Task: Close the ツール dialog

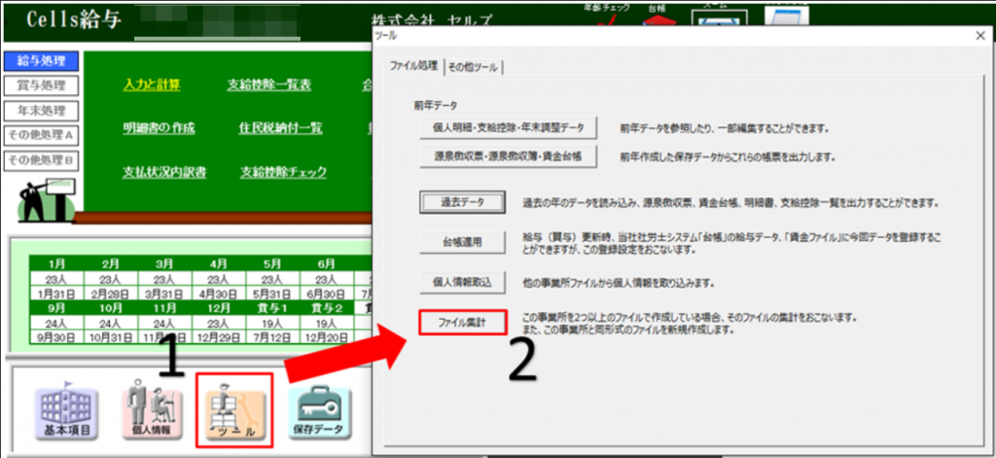Action: tap(980, 36)
